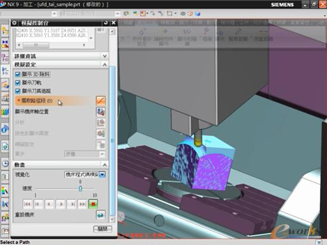Click the machine tool builder icon in left sidebar
Image resolution: width=327 pixels, height=245 pixels.
coord(5,98)
